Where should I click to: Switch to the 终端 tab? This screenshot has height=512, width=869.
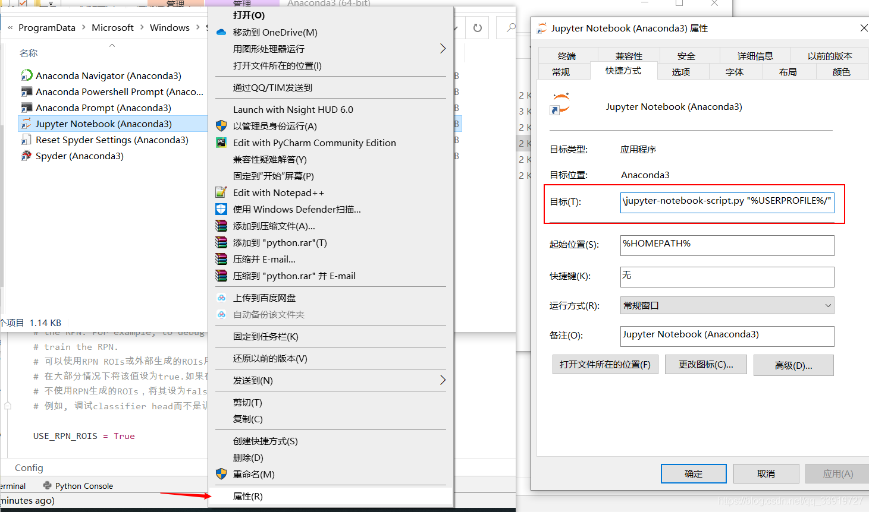point(567,56)
